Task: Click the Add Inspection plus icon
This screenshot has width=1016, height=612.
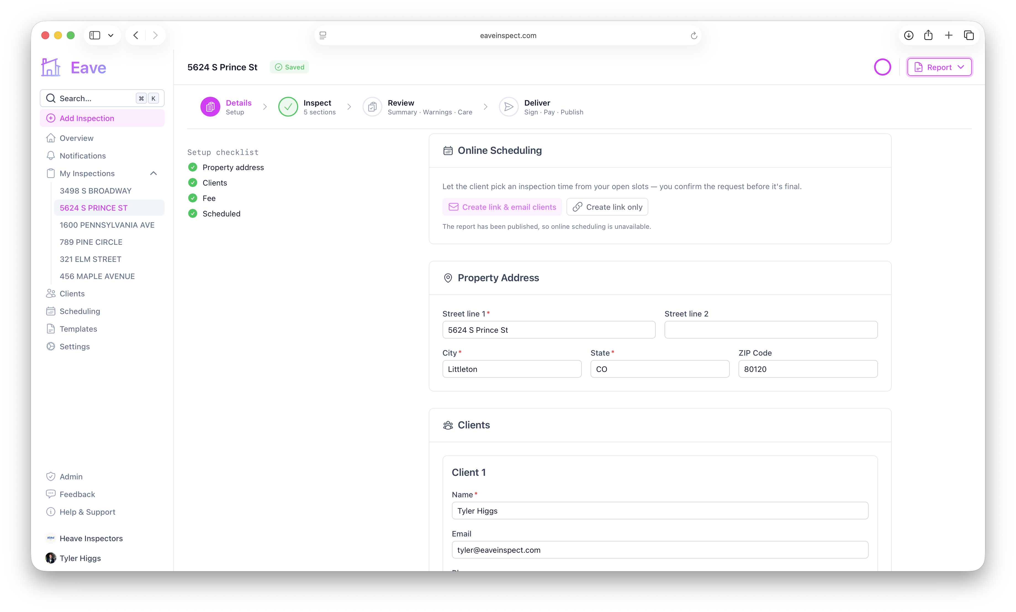Action: coord(51,118)
